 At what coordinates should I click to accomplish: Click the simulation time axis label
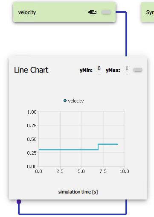click(x=78, y=192)
